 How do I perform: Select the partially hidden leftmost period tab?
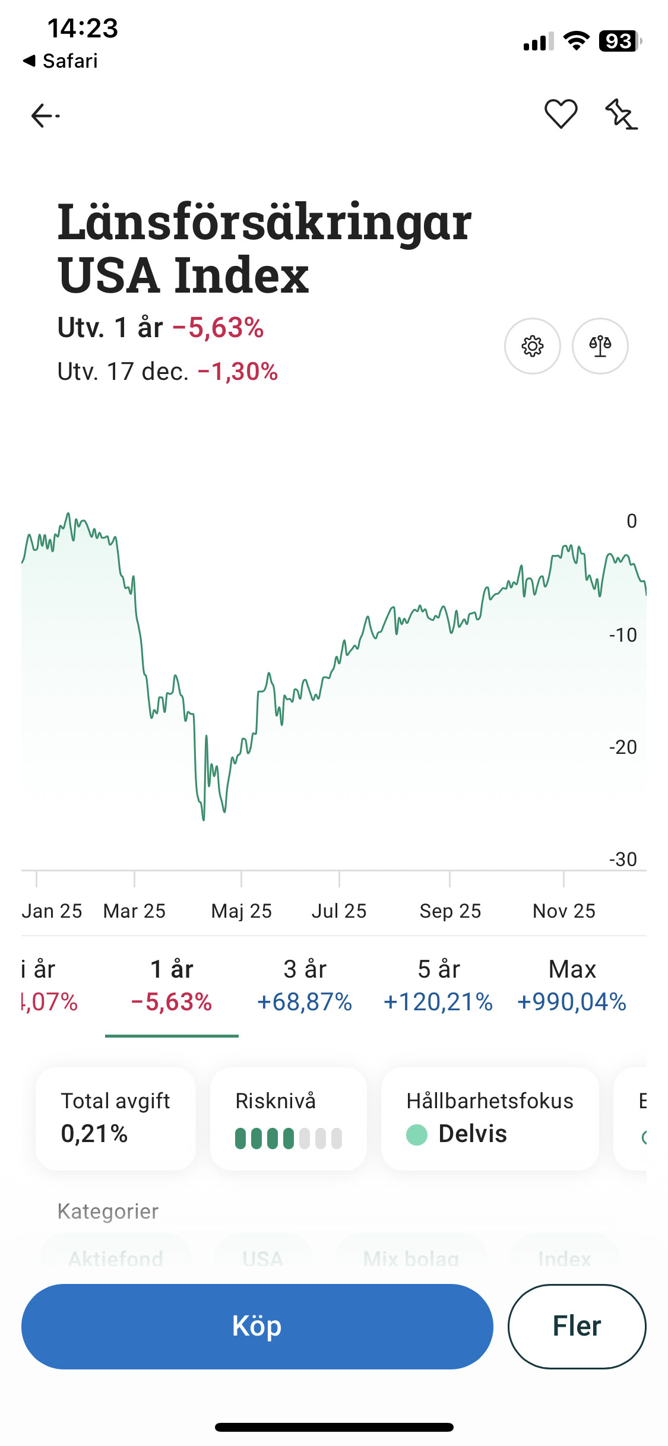[x=49, y=985]
